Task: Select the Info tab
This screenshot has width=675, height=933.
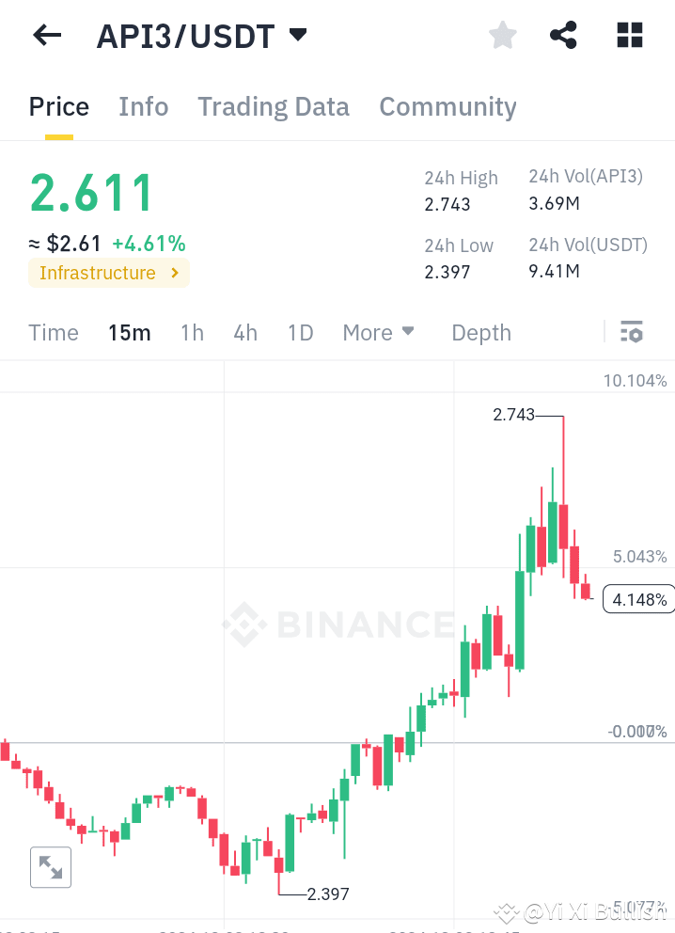Action: click(x=143, y=106)
